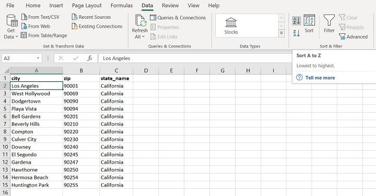
Task: Select the Culver City cell
Action: click(37, 139)
